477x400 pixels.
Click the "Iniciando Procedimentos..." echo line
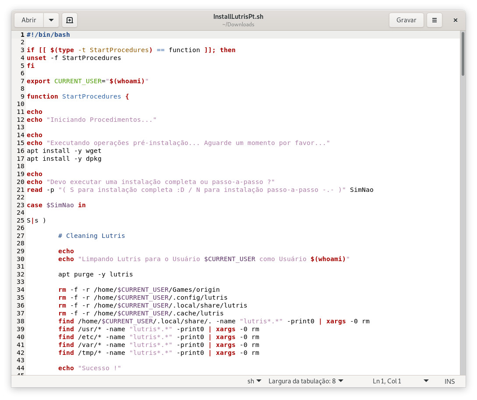[92, 120]
